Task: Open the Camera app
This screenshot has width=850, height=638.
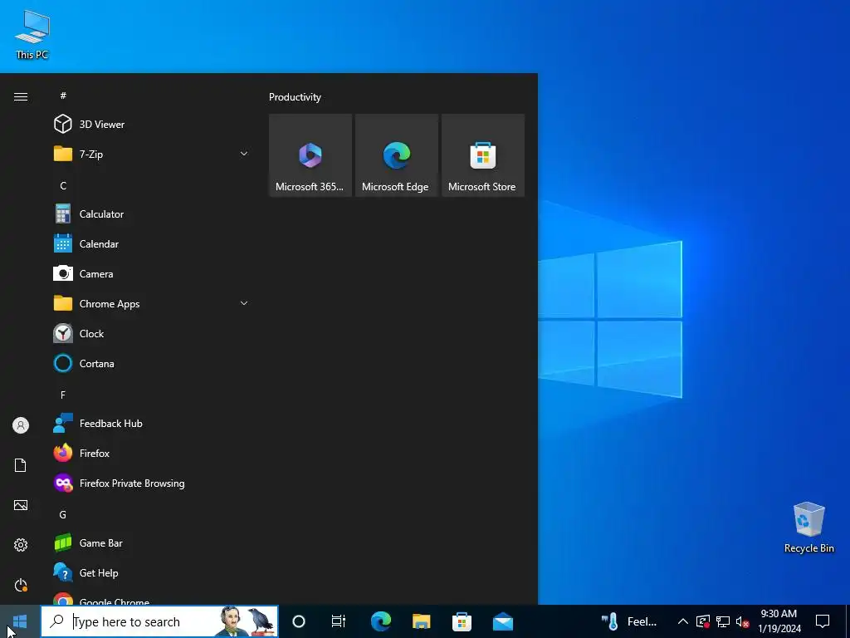Action: click(152, 274)
